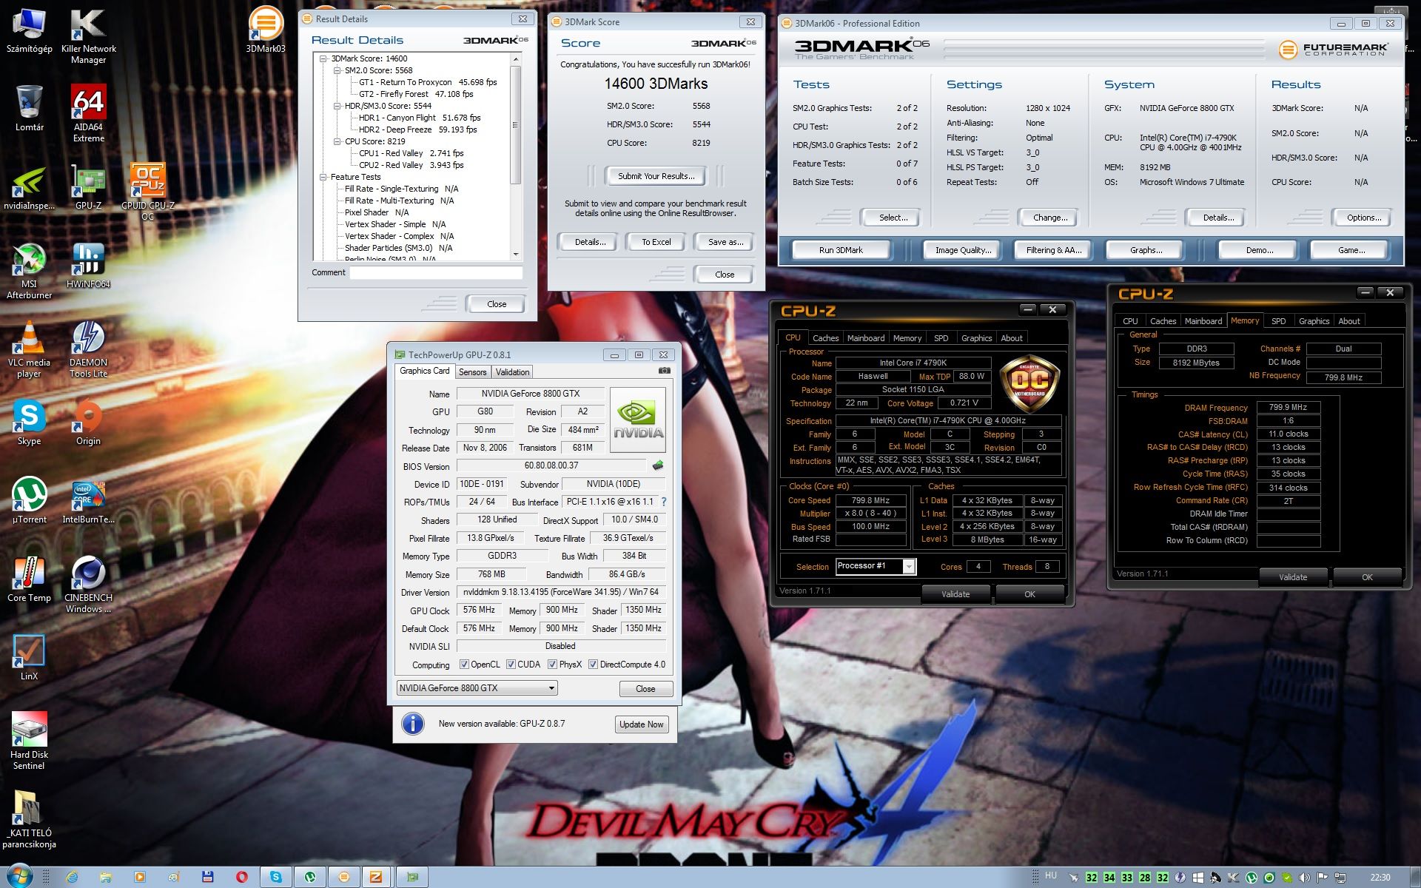The image size is (1421, 888).
Task: Select the GT1 - Return To Proxycon row
Action: click(x=428, y=82)
